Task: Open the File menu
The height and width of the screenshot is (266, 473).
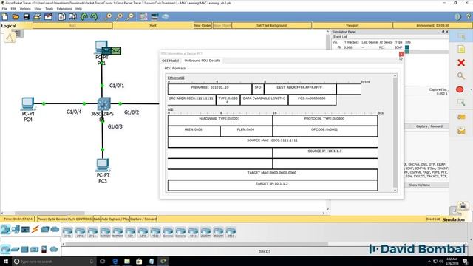Action: click(x=4, y=9)
